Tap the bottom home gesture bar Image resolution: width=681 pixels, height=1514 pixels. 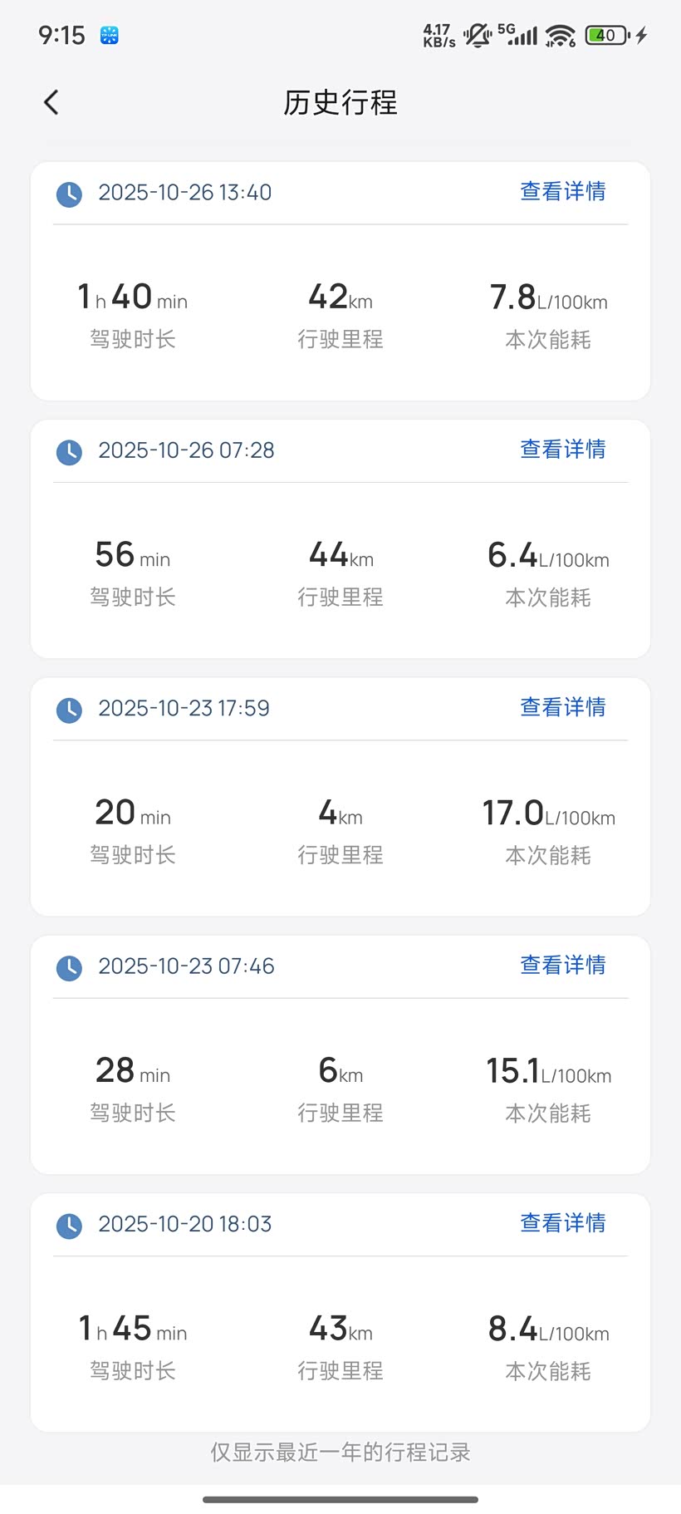[x=340, y=1500]
